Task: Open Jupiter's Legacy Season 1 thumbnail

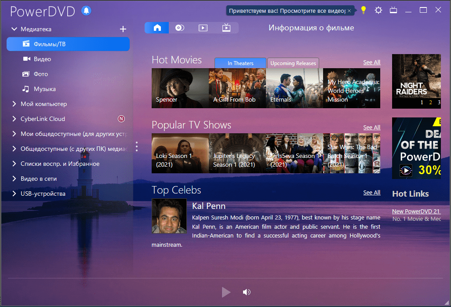Action: 237,153
